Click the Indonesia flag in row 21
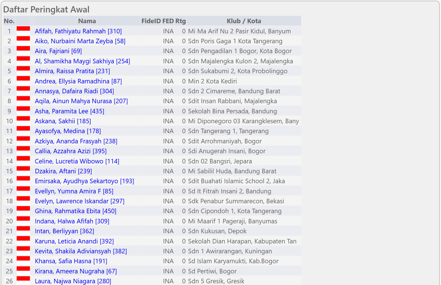The image size is (441, 285). pyautogui.click(x=23, y=230)
